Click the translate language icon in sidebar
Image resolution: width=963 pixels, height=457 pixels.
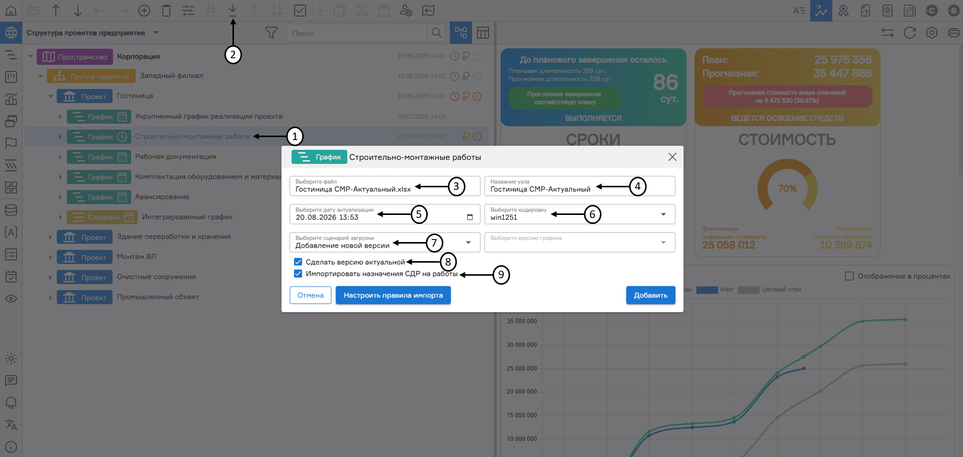[11, 425]
